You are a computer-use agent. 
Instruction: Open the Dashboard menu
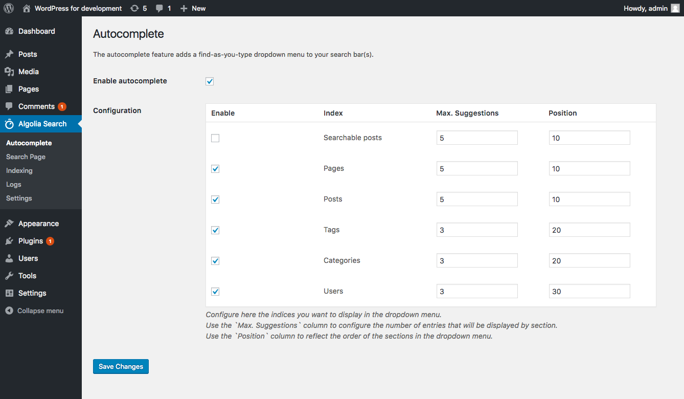click(x=37, y=31)
